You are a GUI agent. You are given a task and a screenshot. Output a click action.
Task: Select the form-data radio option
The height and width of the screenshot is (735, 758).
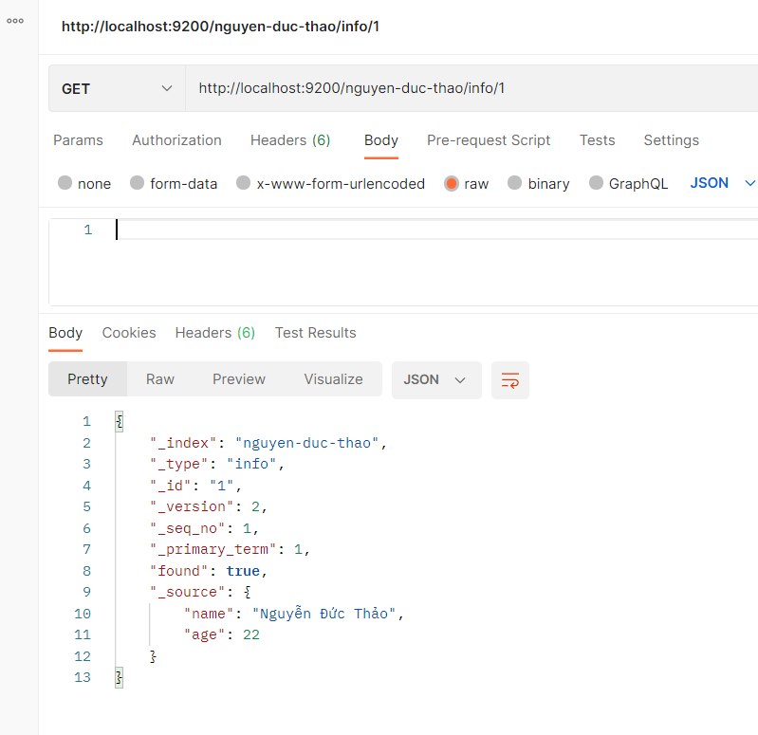click(137, 183)
